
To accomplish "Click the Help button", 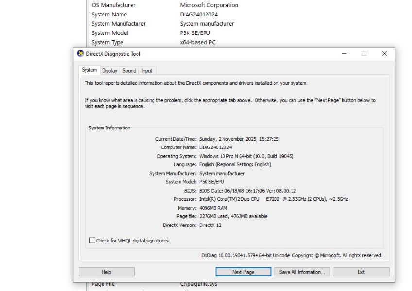I will click(x=106, y=272).
